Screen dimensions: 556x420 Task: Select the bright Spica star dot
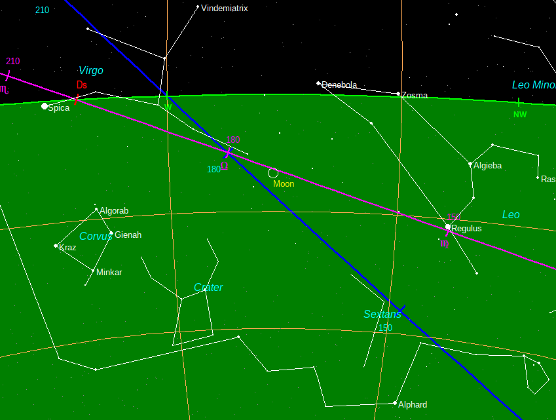coord(45,106)
